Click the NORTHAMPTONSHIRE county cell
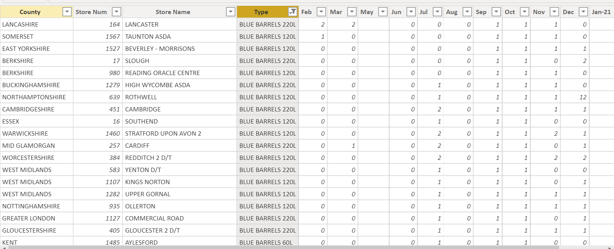This screenshot has width=614, height=249. (36, 97)
